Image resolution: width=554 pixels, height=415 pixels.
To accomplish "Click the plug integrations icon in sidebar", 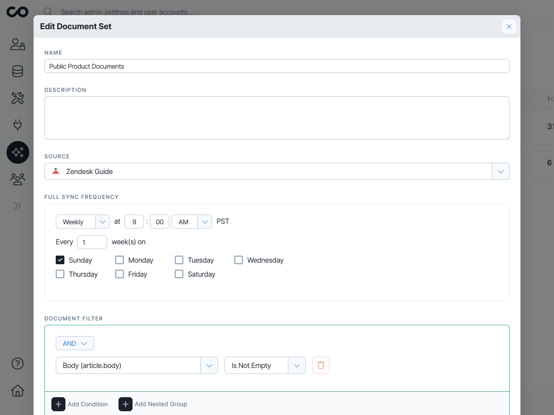I will tap(18, 125).
